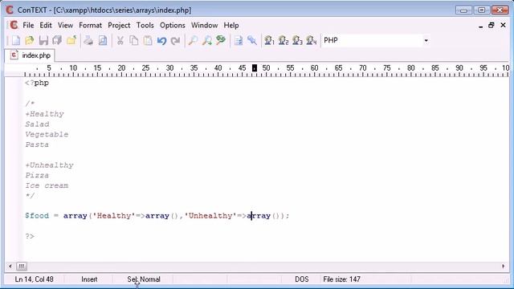Click the '+Healthy' comment line
Image resolution: width=514 pixels, height=289 pixels.
tap(45, 114)
